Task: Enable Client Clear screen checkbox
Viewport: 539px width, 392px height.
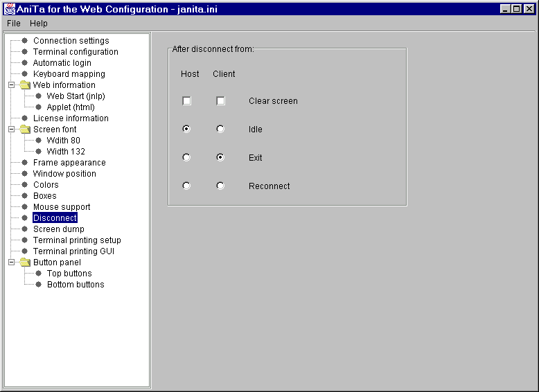Action: 221,101
